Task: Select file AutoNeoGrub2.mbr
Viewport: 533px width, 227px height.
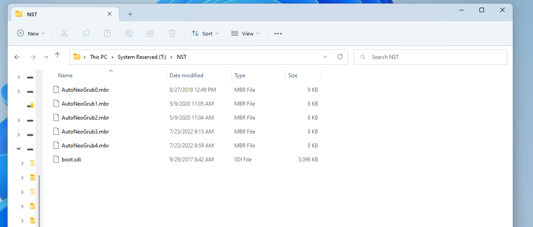Action: click(85, 118)
